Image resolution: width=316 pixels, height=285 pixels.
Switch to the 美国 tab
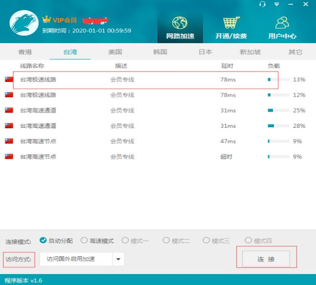pyautogui.click(x=115, y=52)
